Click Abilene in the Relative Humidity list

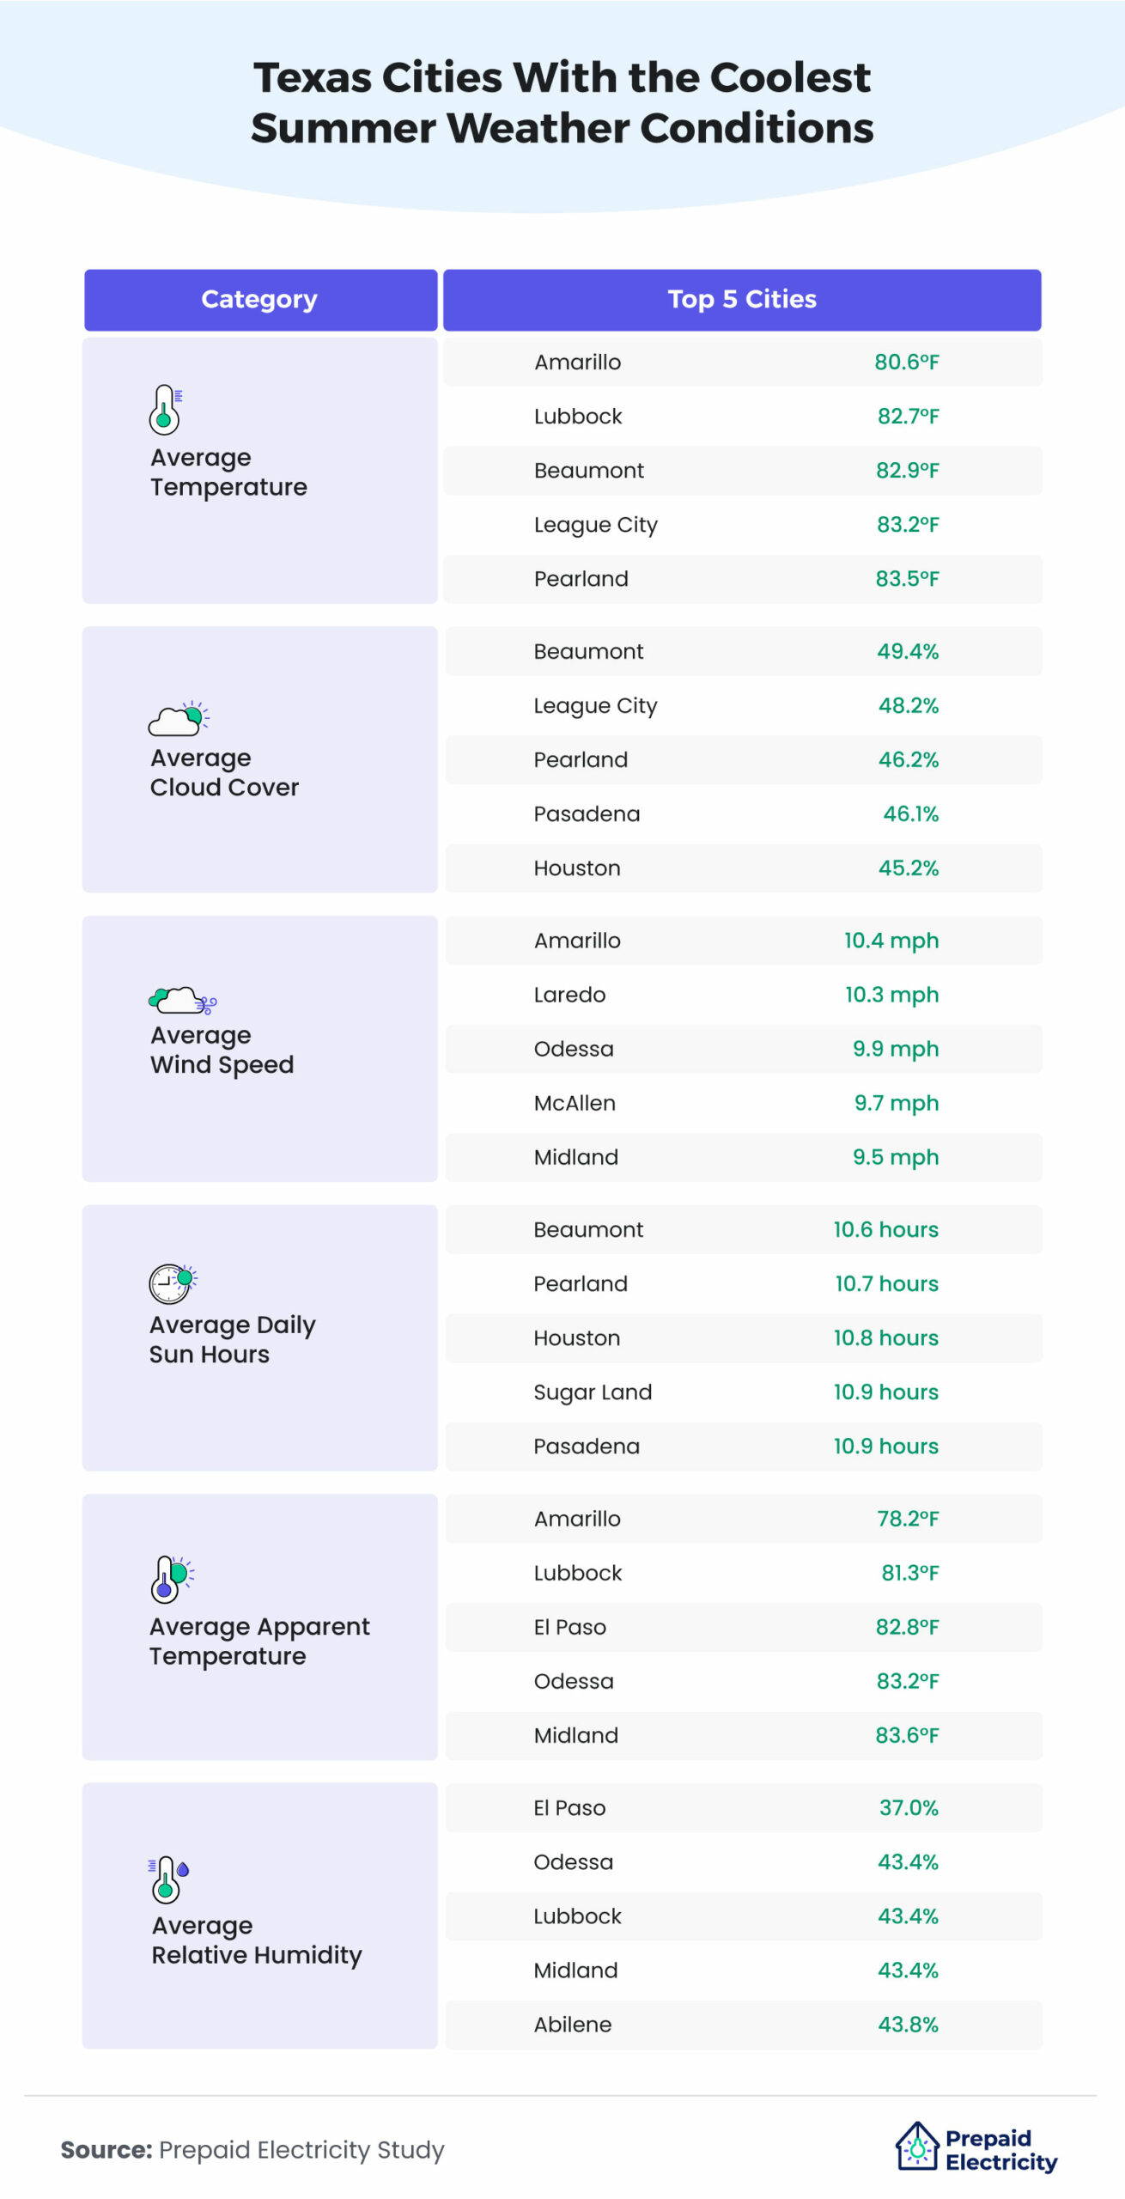tap(573, 2024)
